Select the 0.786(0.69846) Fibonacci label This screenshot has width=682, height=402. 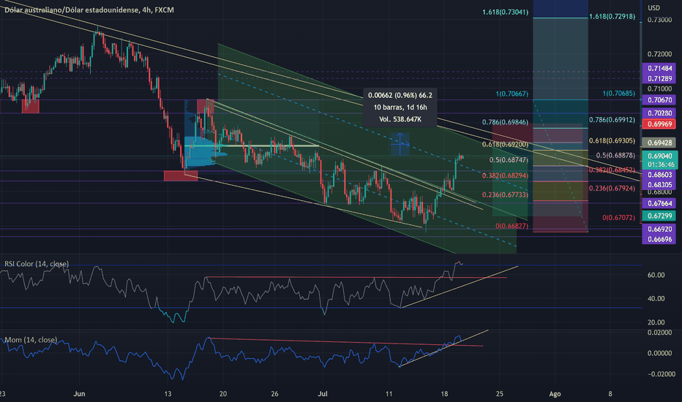coord(505,122)
